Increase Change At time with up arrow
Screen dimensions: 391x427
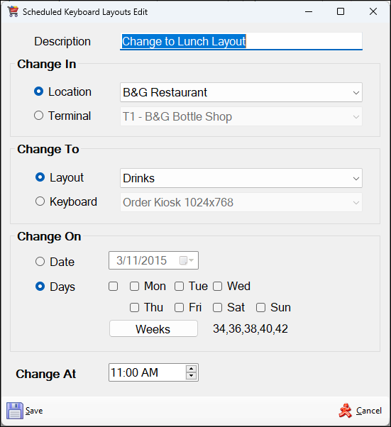click(192, 369)
